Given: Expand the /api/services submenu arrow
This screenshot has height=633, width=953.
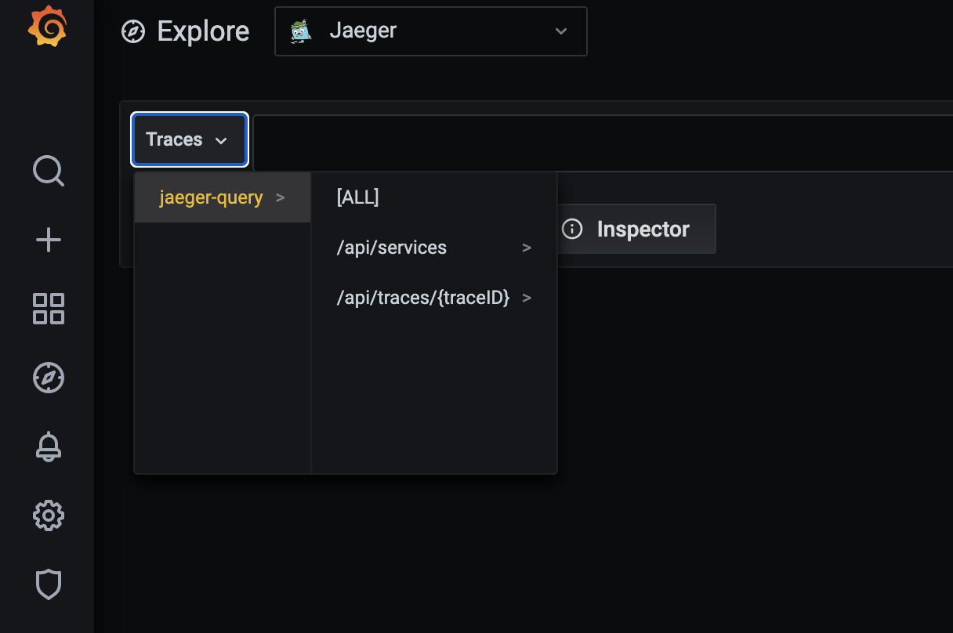Looking at the screenshot, I should coord(527,248).
